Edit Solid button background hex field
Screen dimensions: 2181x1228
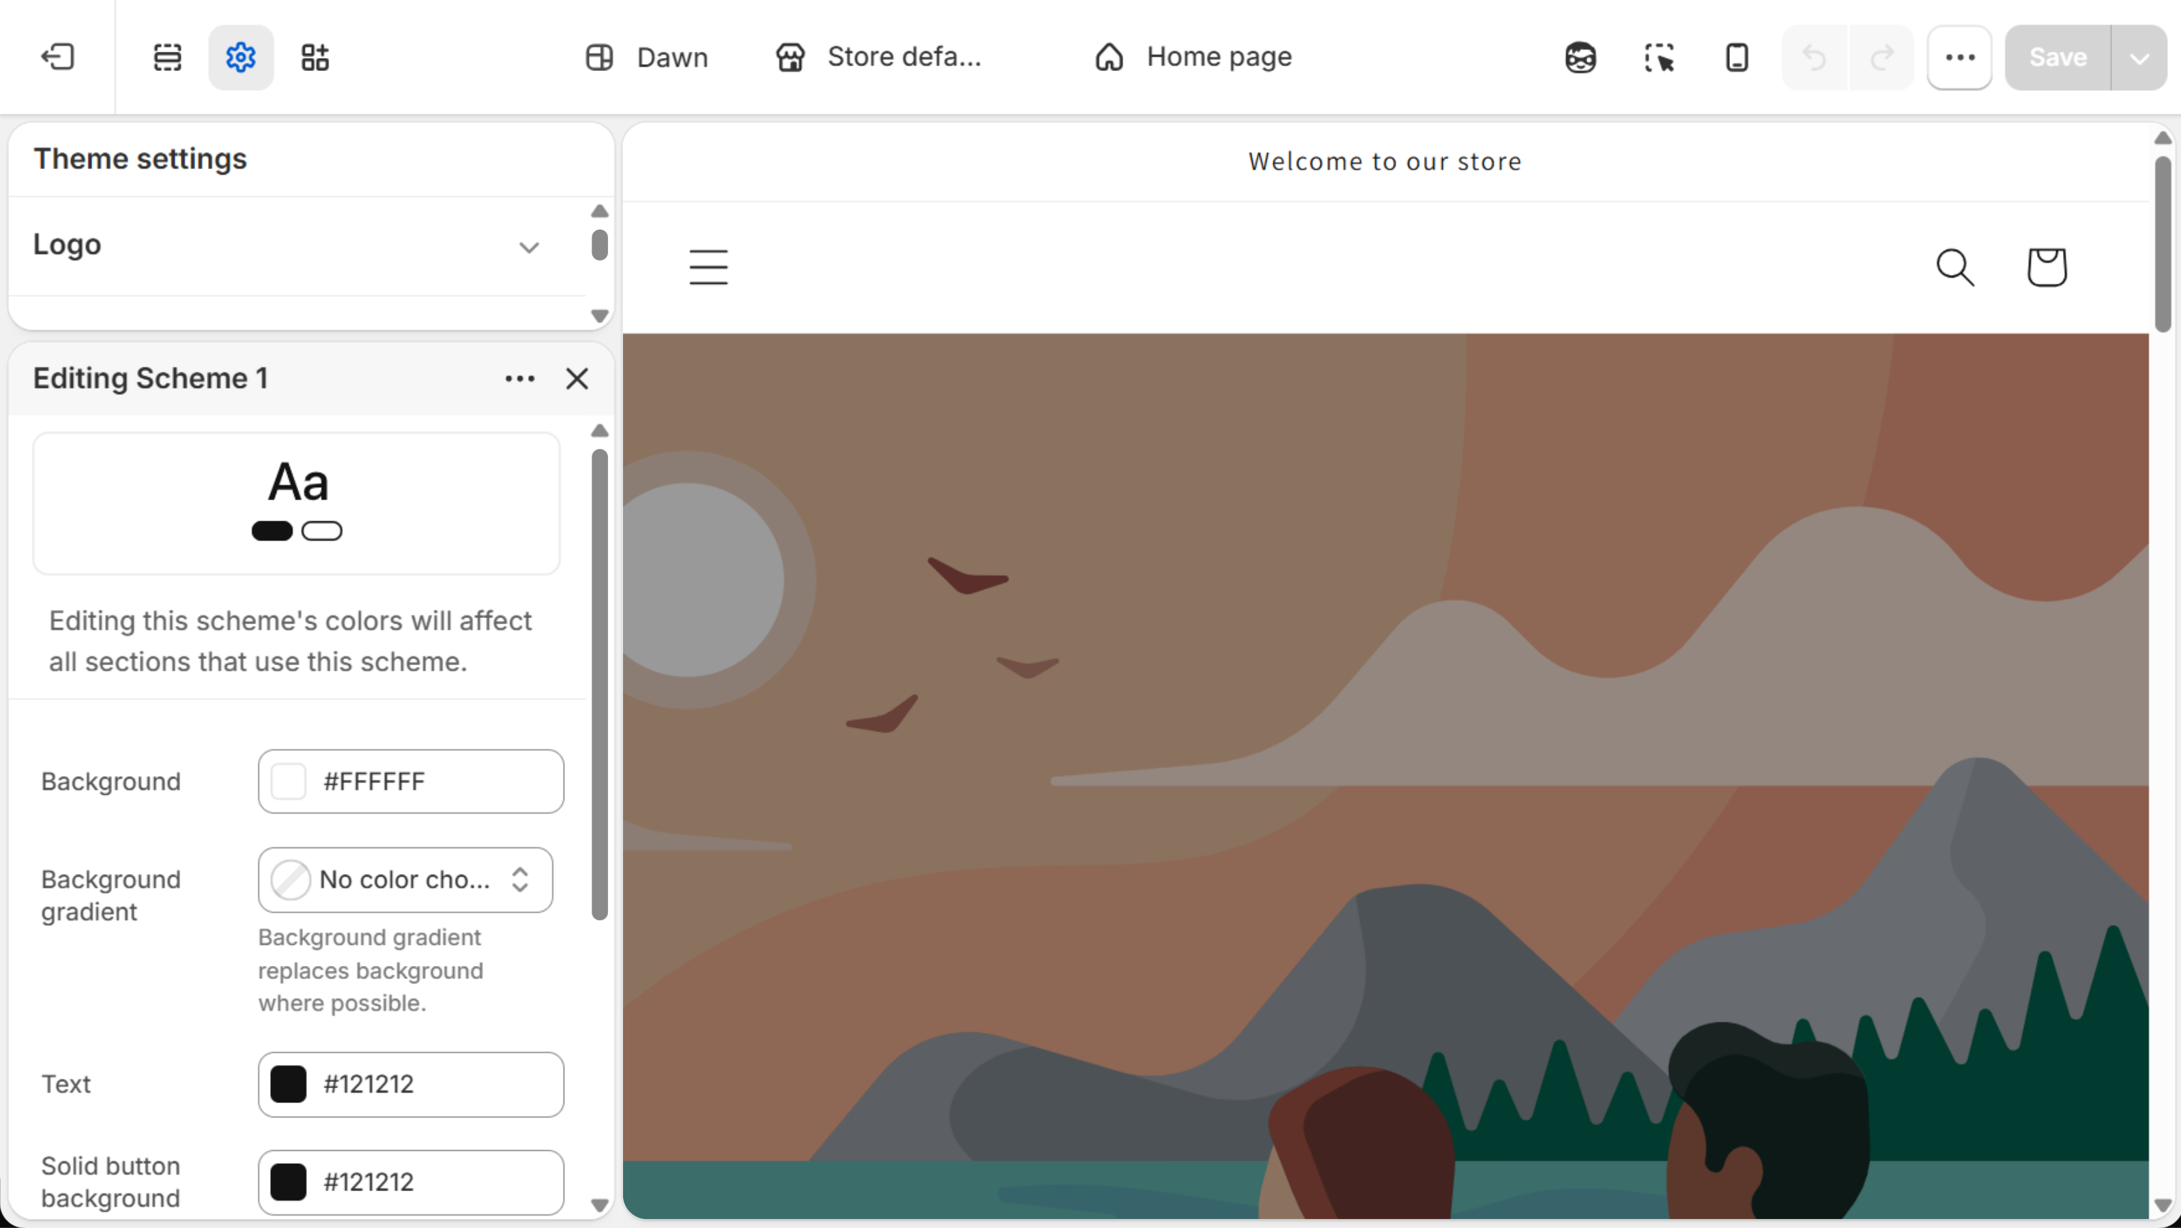pyautogui.click(x=411, y=1182)
